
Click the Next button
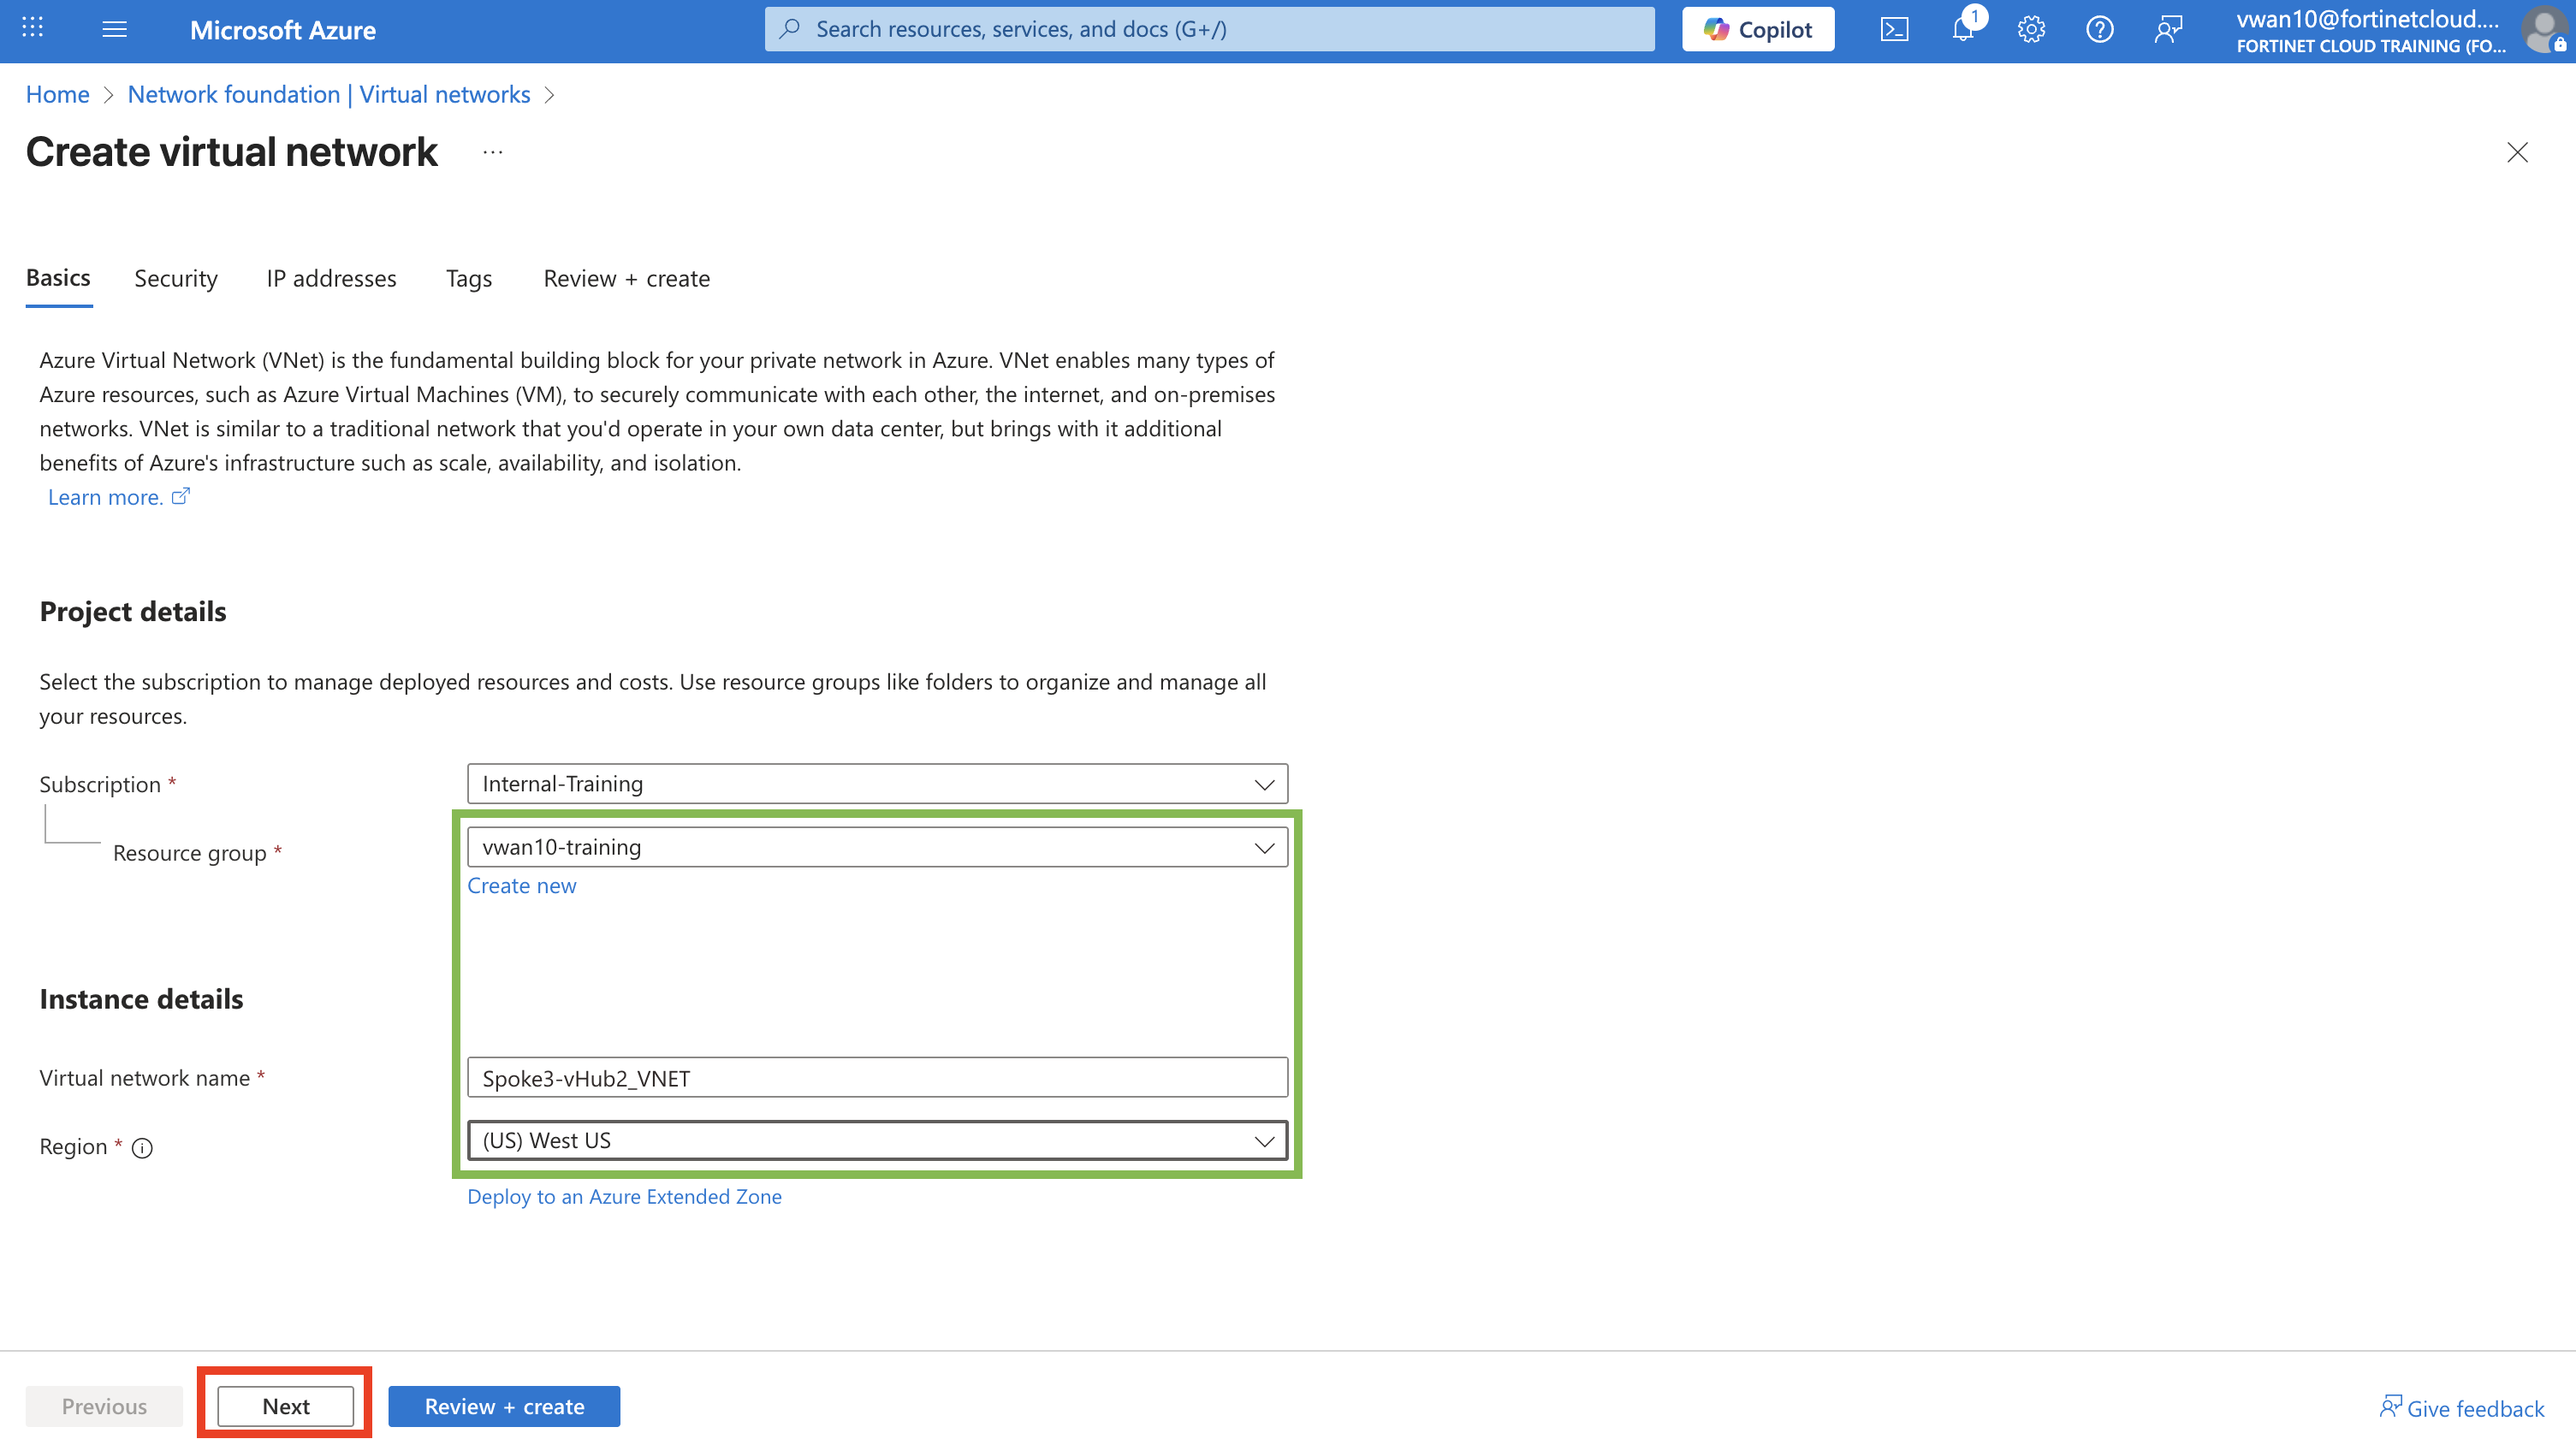tap(285, 1406)
